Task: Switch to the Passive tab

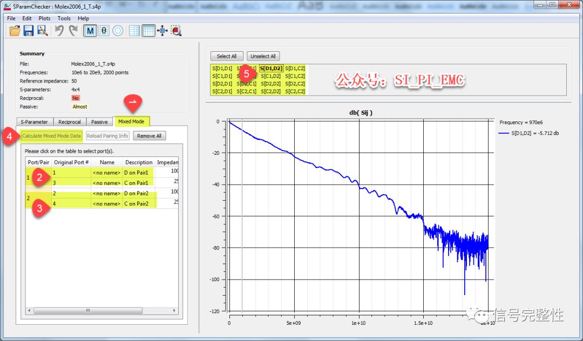Action: point(99,121)
